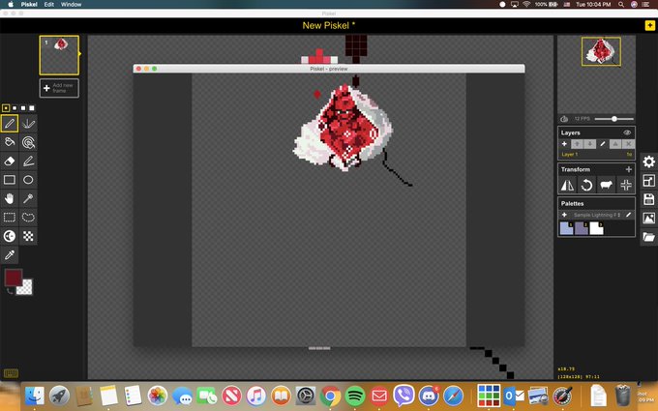Viewport: 658px width, 411px height.
Task: Expand the Transform panel plus icon
Action: pos(629,169)
